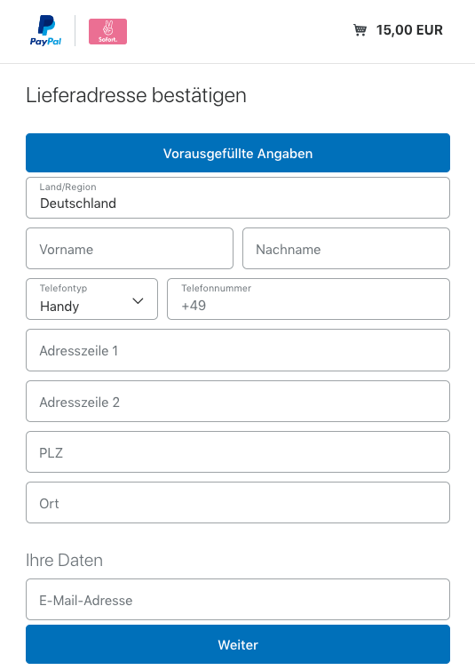Select the Adresszeile 1 field

pos(238,350)
